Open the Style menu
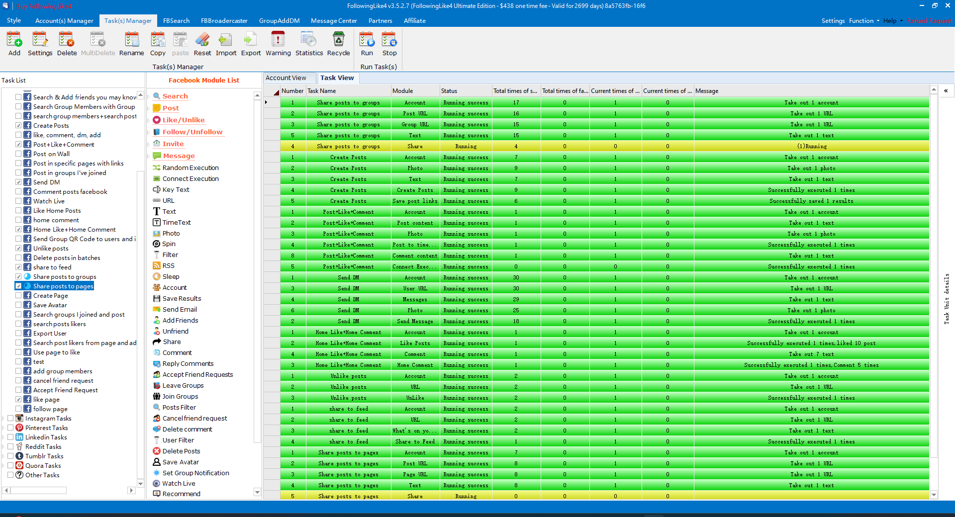 point(14,21)
